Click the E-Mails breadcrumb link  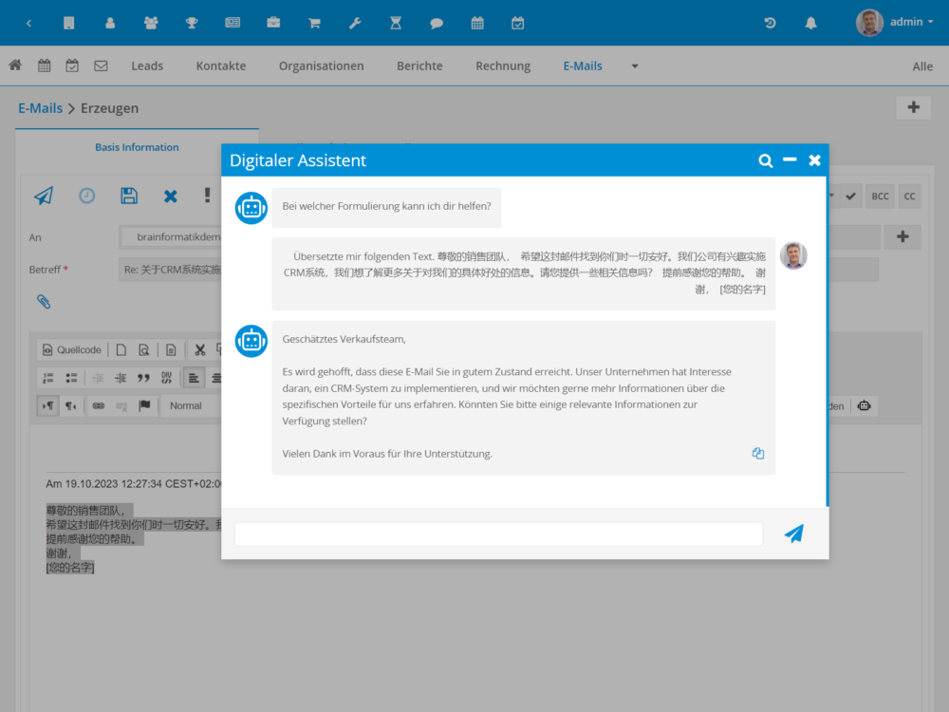pyautogui.click(x=40, y=108)
